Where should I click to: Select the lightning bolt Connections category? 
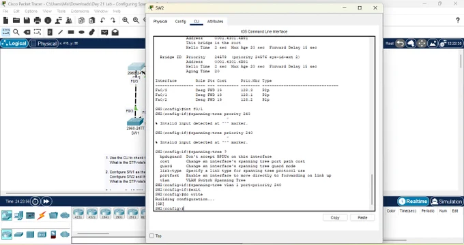pos(42,216)
